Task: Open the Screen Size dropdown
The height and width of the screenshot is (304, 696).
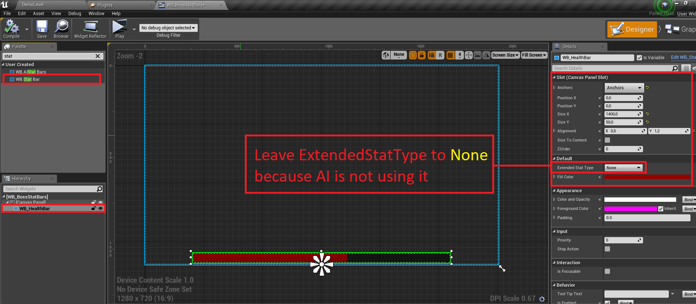Action: click(505, 55)
